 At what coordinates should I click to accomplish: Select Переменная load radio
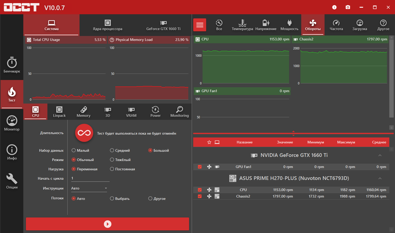[85, 169]
